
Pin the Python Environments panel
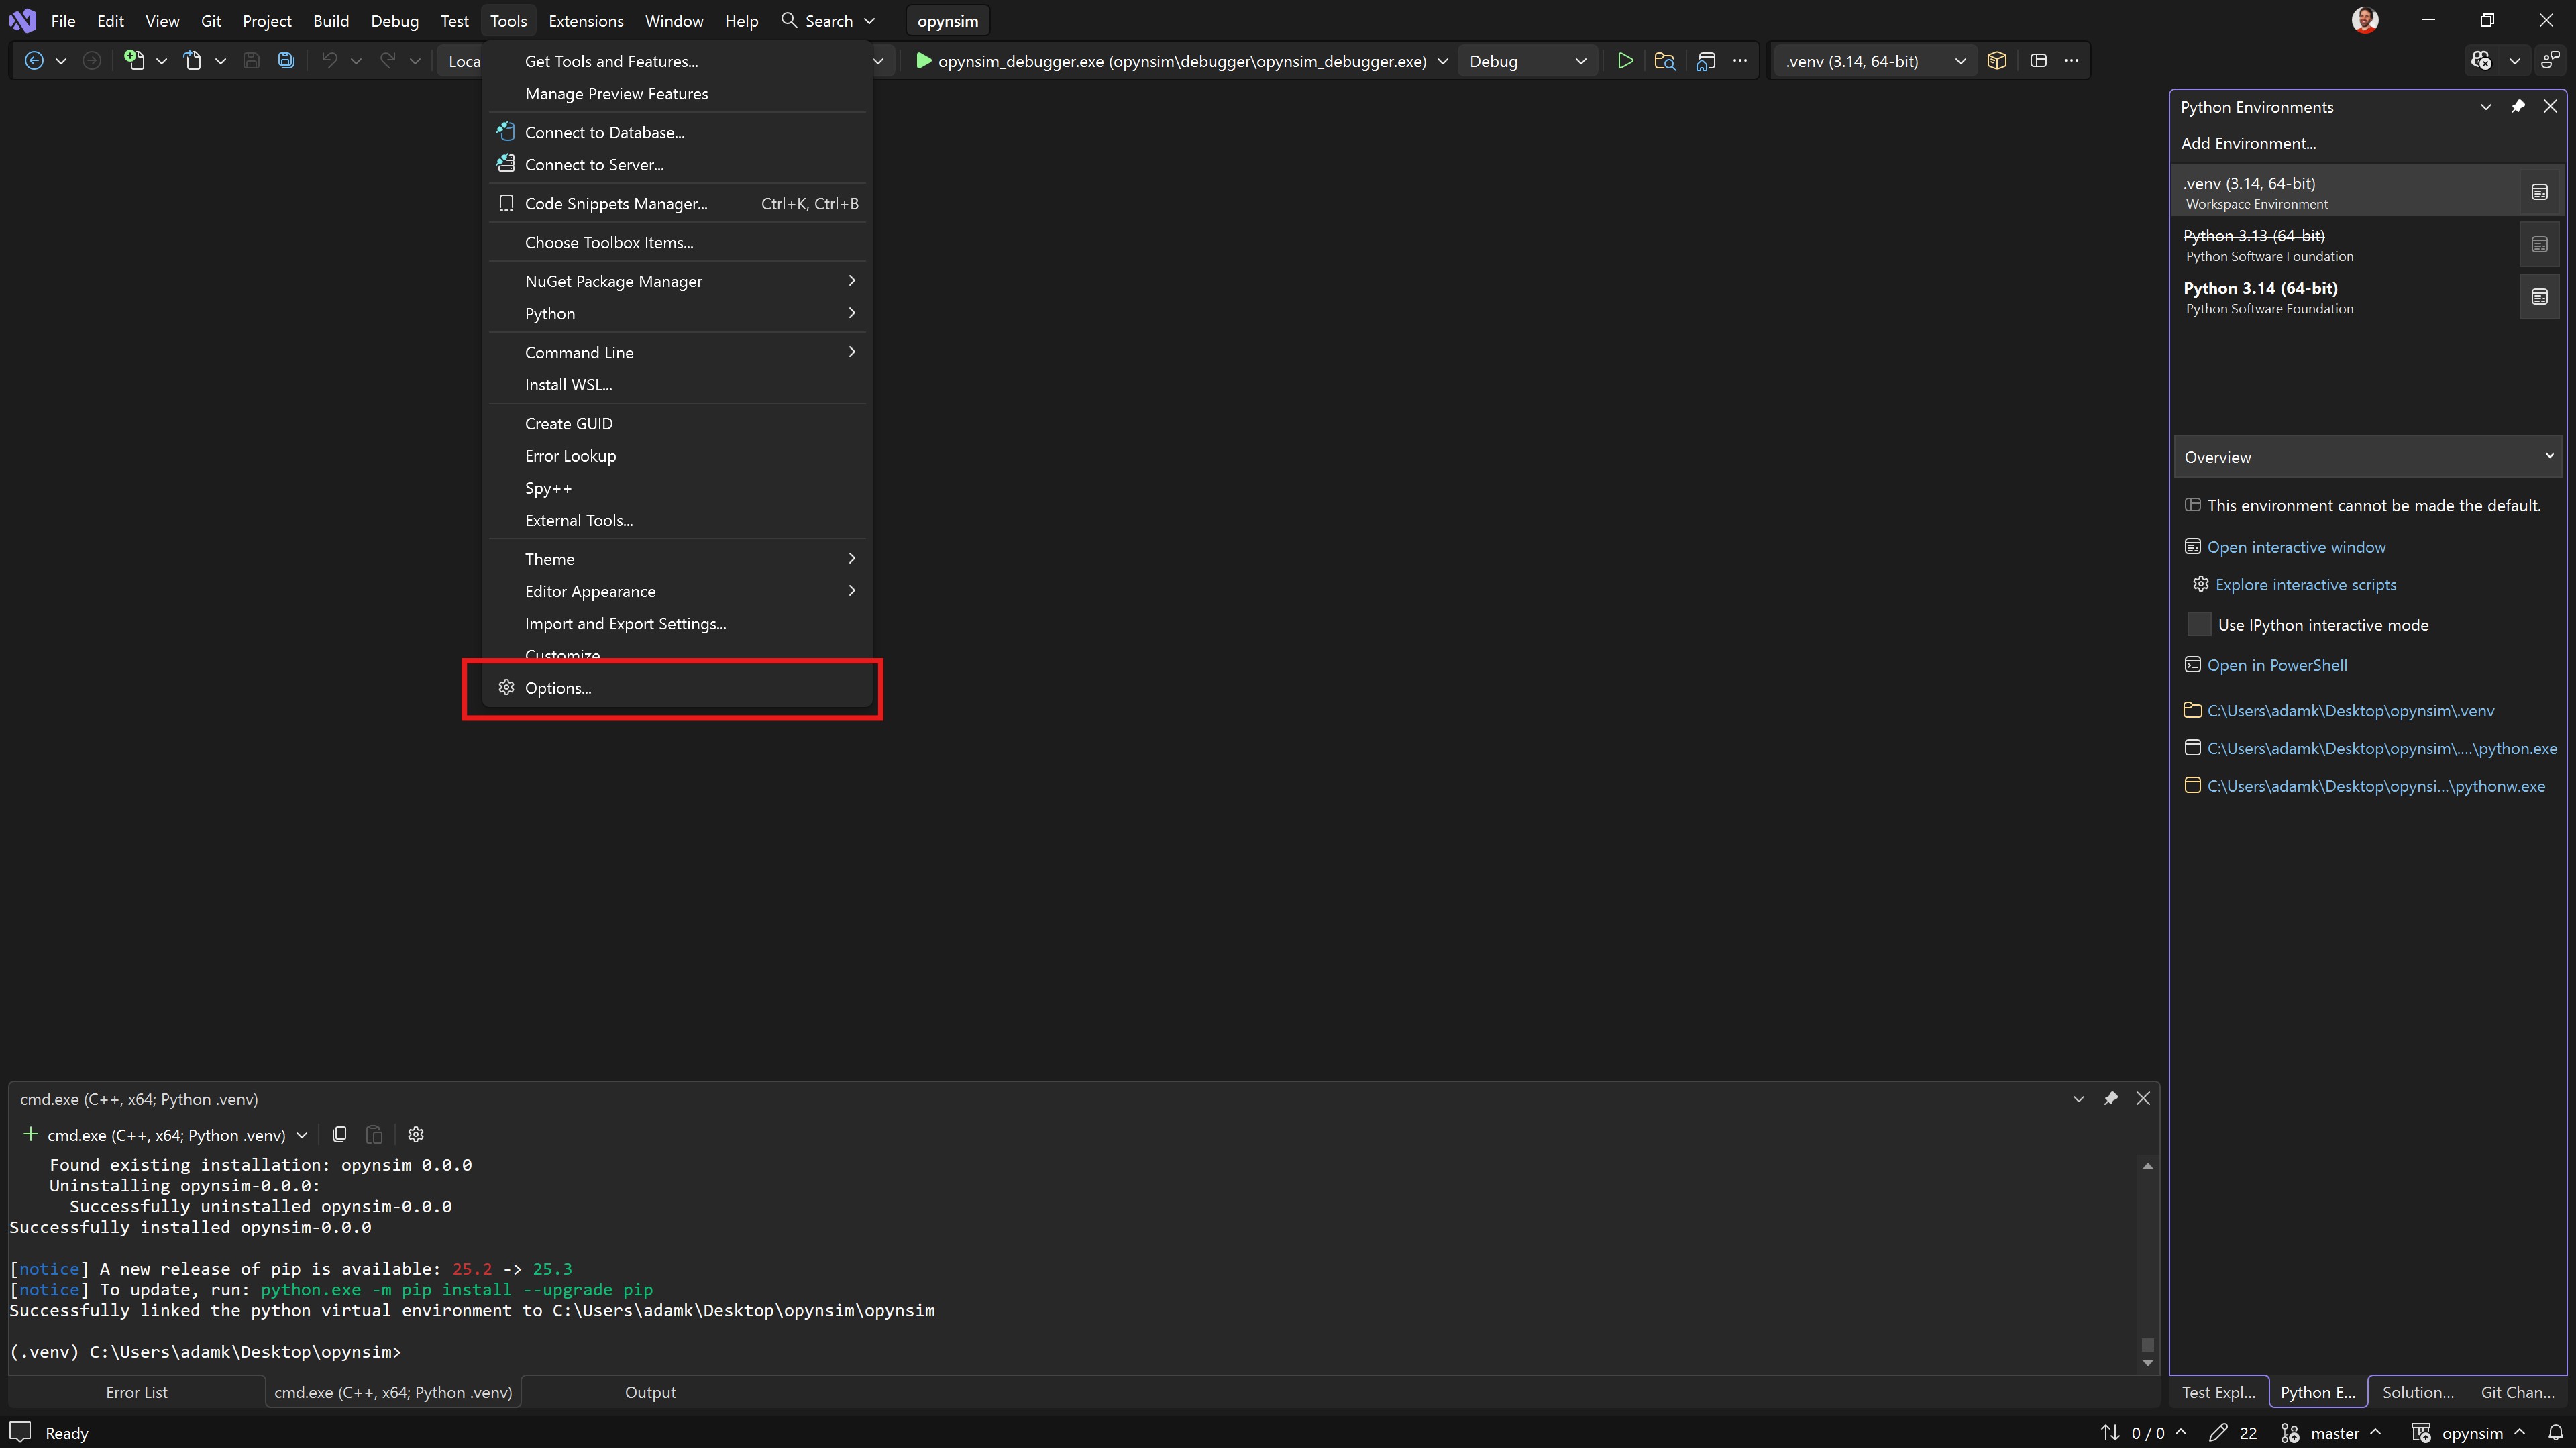coord(2518,107)
